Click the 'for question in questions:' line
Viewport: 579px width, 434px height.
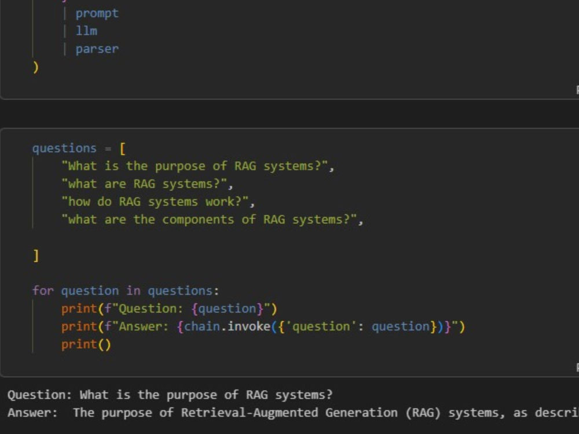point(126,291)
